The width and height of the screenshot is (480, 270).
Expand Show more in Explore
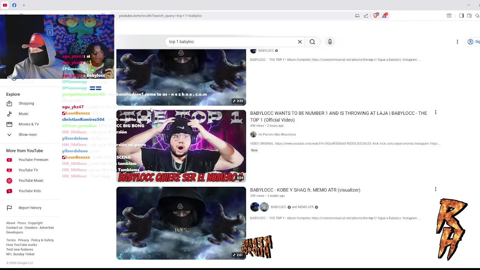28,135
